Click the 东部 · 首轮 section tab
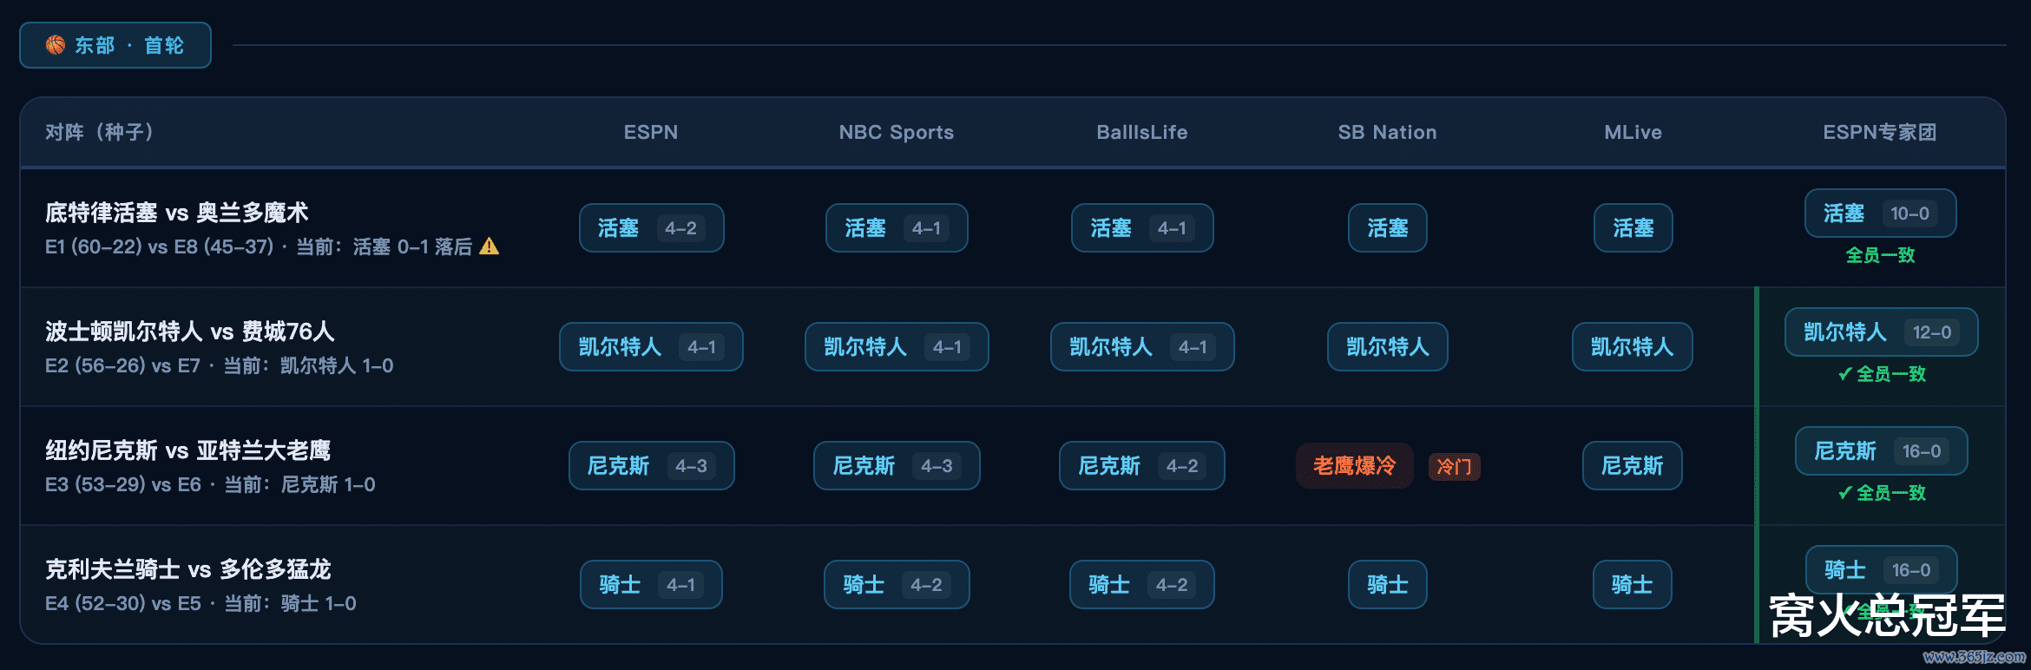 click(115, 45)
